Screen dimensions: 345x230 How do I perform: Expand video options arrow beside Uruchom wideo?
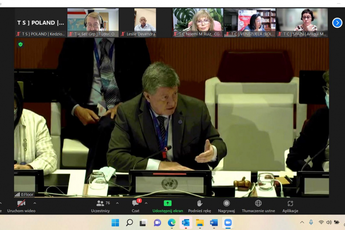click(35, 203)
